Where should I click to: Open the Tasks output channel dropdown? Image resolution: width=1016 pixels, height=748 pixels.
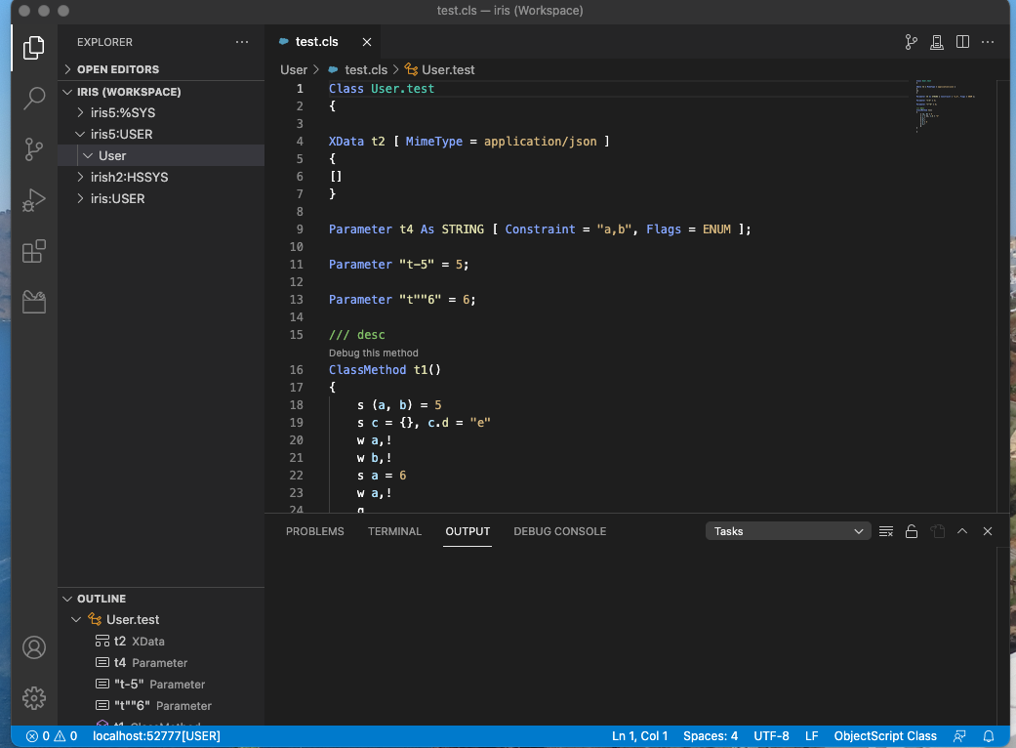(x=787, y=530)
